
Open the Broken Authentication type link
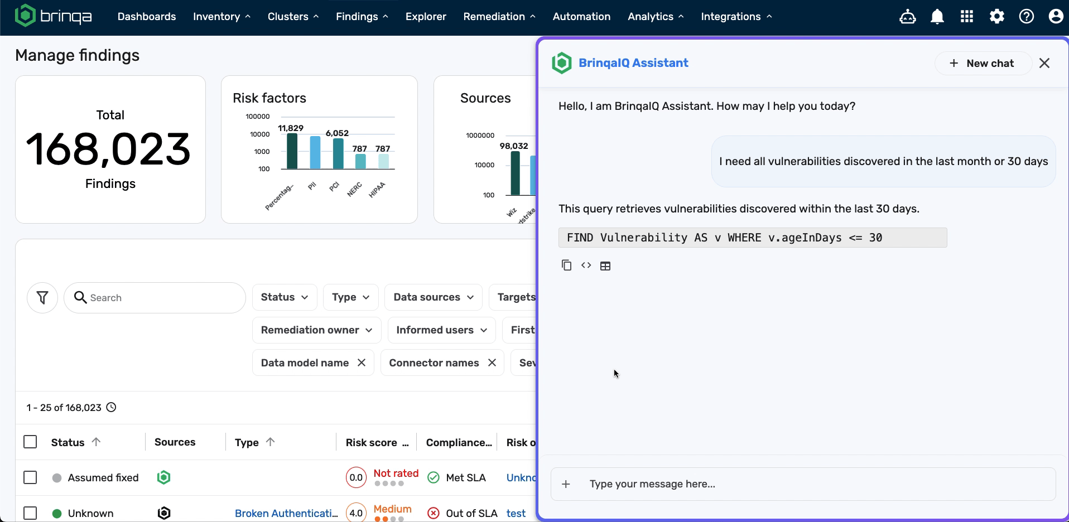[286, 513]
